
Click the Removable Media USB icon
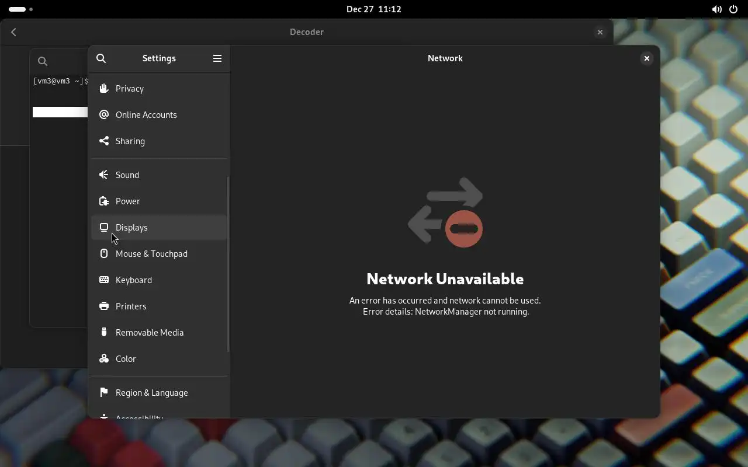pos(104,332)
